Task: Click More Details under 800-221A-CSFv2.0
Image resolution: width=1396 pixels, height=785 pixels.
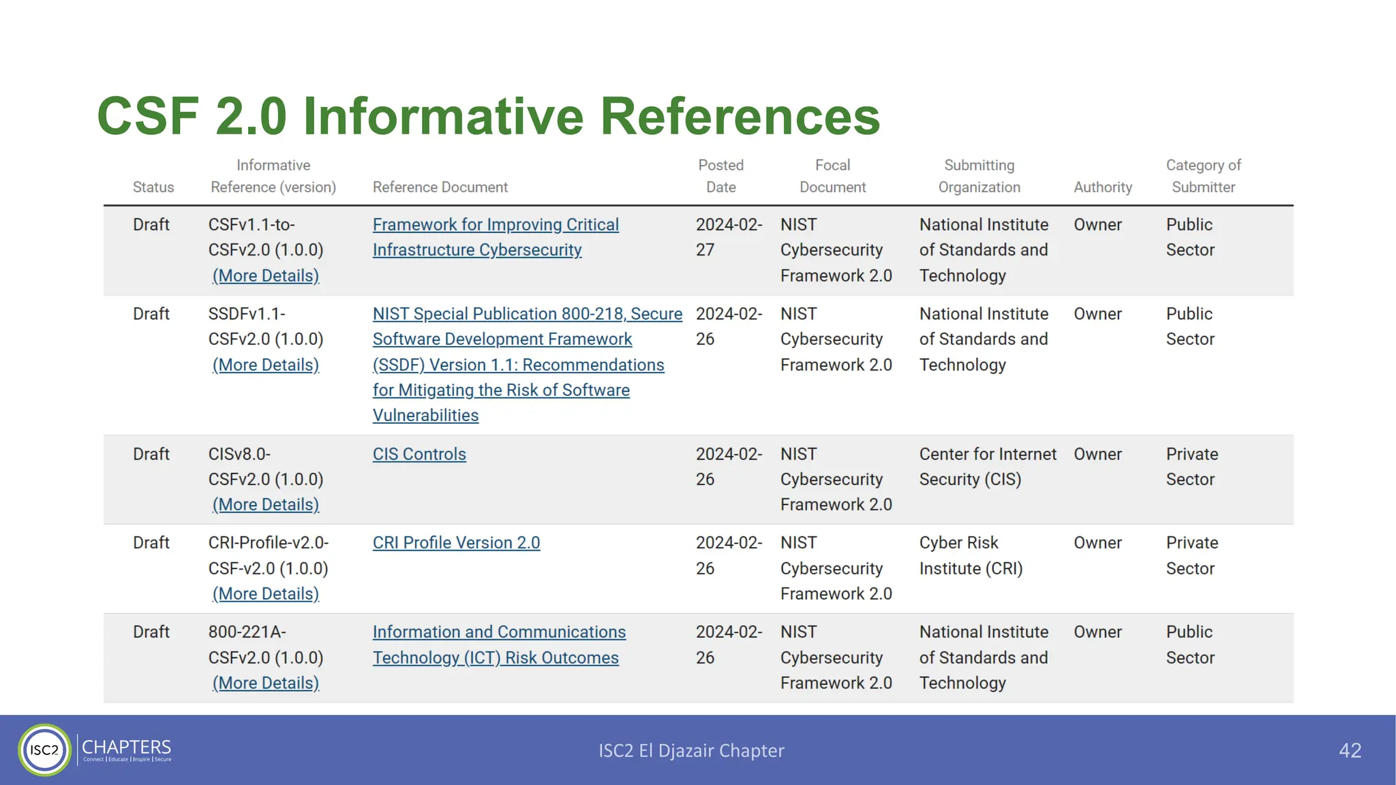Action: click(x=266, y=683)
